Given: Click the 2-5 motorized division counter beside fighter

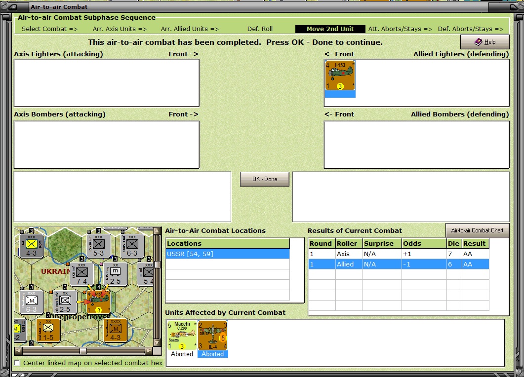Looking at the screenshot, I should click(65, 302).
